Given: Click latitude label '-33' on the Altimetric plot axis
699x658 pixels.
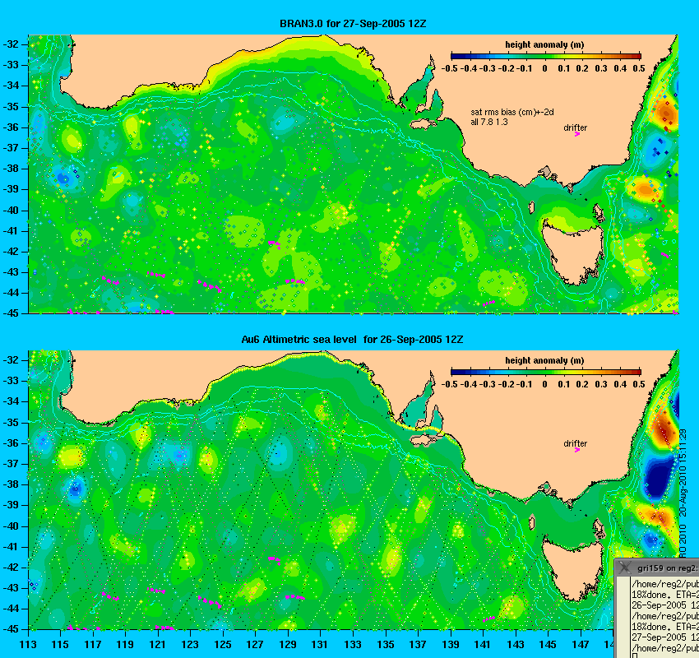Looking at the screenshot, I should pos(11,381).
